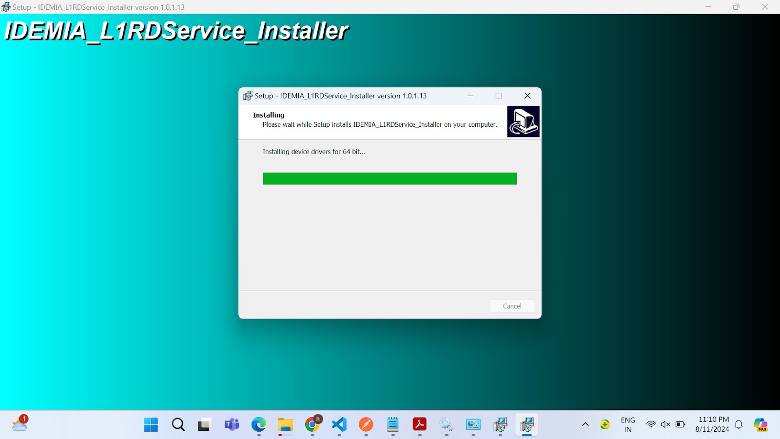Switch ENG IN input language
The height and width of the screenshot is (439, 780).
[x=628, y=424]
